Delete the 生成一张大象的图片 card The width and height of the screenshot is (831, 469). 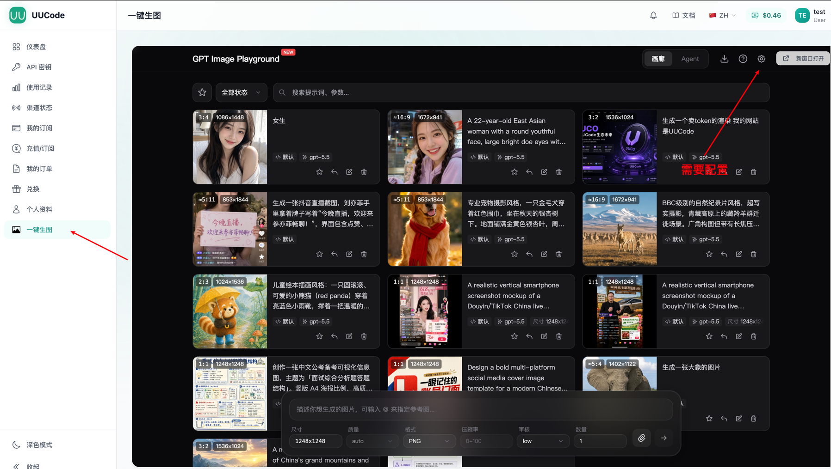click(754, 419)
